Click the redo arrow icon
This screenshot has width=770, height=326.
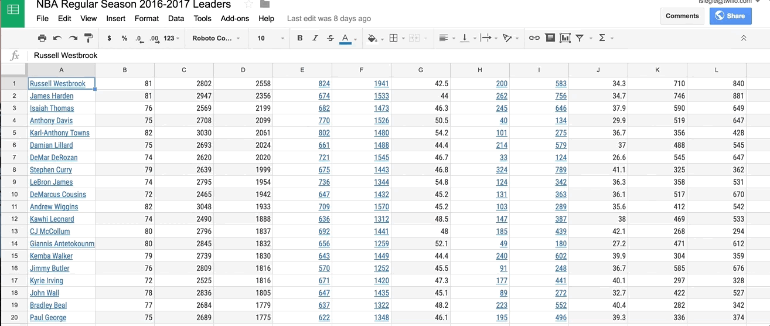(73, 38)
